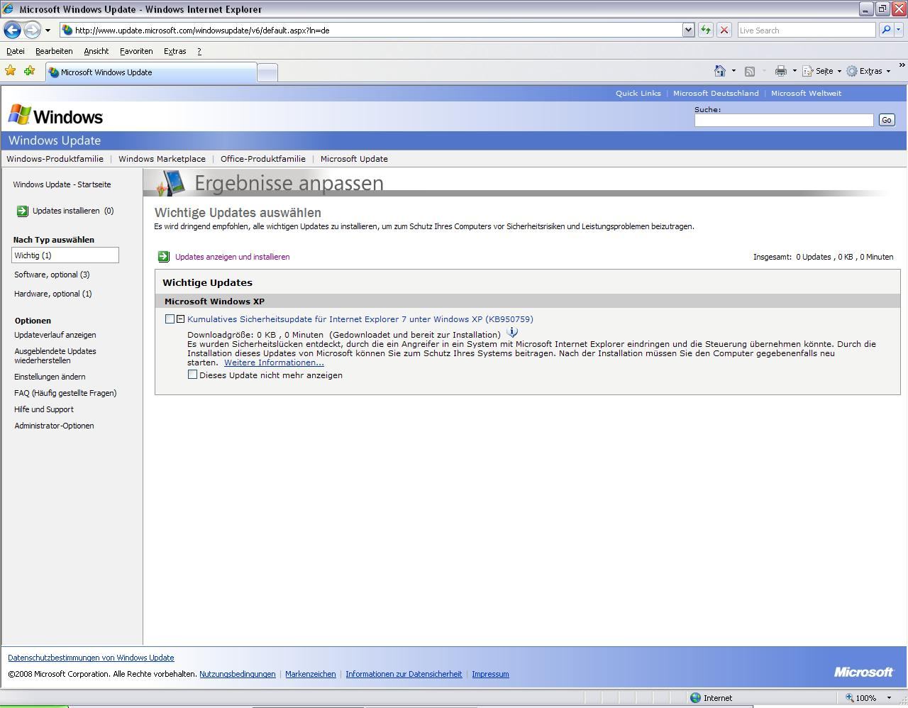Click the Windows logo
Image resolution: width=908 pixels, height=708 pixels.
(55, 116)
